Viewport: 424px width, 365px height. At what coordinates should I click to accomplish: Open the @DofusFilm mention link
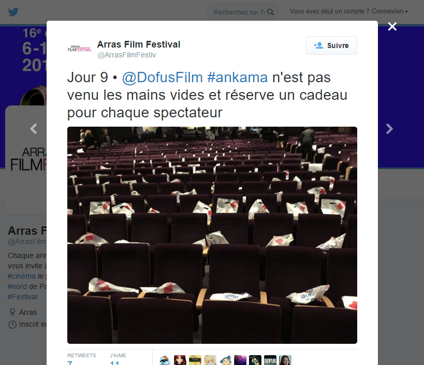[162, 78]
